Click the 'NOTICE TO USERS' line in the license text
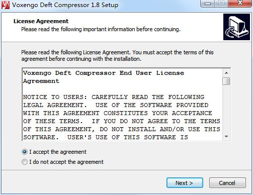 (114, 97)
